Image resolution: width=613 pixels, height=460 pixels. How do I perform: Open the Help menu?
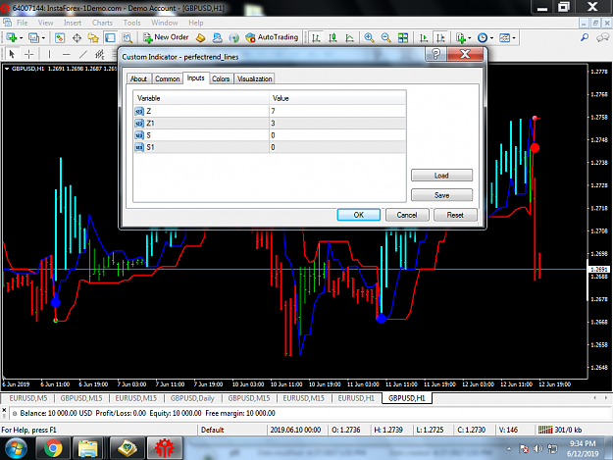point(196,23)
